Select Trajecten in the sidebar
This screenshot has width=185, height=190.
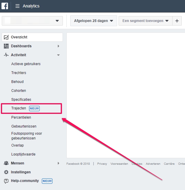[19, 108]
